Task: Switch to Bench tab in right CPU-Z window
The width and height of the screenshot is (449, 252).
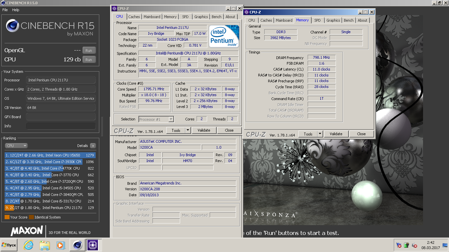Action: [x=349, y=20]
